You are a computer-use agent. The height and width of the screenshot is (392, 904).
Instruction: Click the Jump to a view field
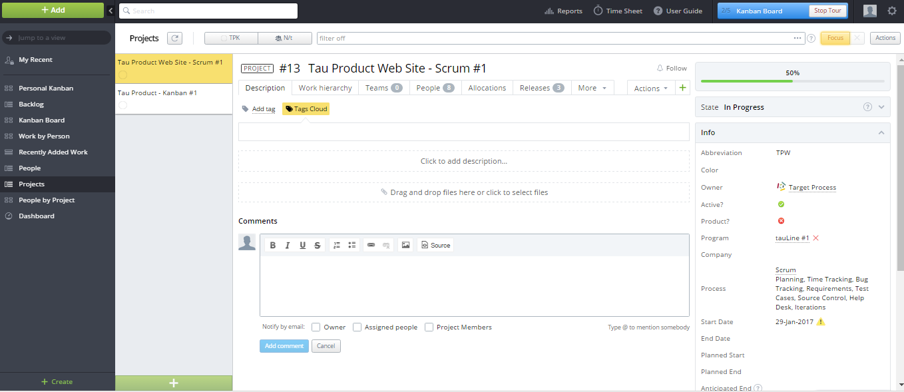tap(57, 38)
